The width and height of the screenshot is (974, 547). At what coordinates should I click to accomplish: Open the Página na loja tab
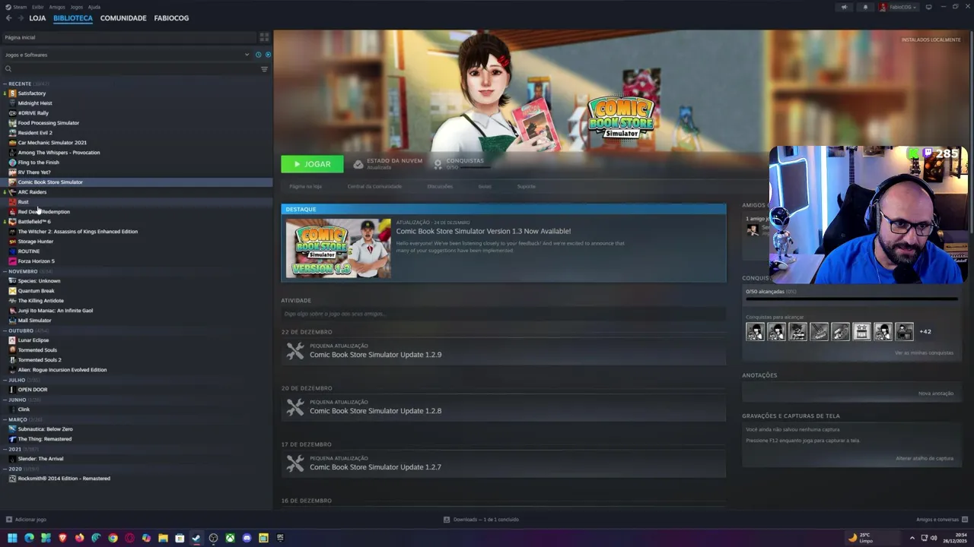[x=305, y=186]
